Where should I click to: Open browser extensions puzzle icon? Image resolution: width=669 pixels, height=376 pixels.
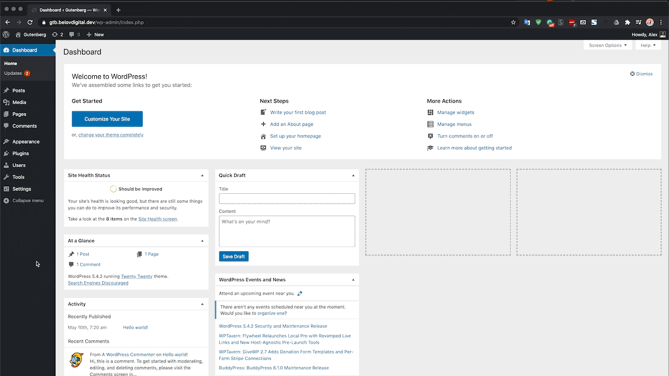(627, 22)
